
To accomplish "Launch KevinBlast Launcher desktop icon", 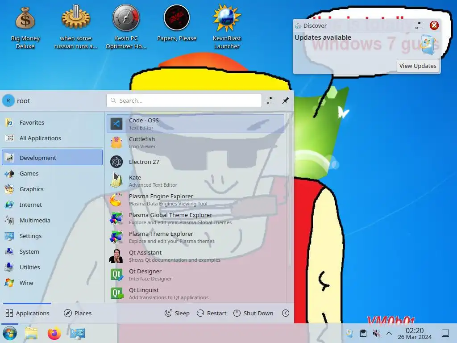I will (x=227, y=27).
